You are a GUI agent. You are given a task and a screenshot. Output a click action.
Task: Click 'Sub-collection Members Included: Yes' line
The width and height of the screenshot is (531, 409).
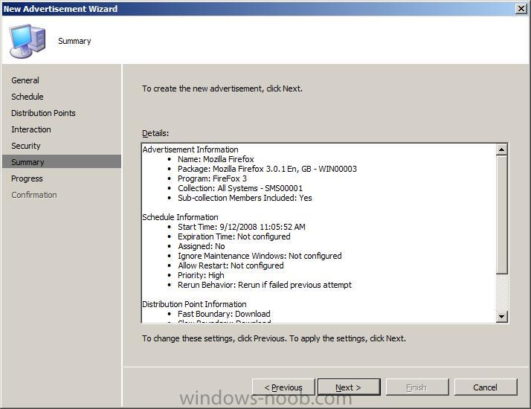click(x=245, y=198)
